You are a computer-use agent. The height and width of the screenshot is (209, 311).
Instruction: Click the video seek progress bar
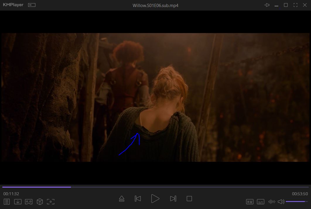155,187
